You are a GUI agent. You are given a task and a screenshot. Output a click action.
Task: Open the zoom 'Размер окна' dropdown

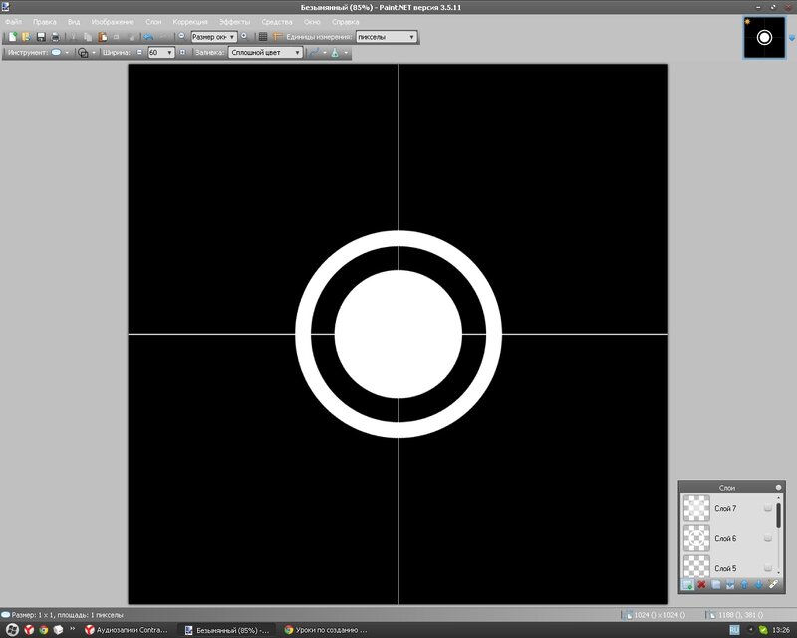point(213,37)
